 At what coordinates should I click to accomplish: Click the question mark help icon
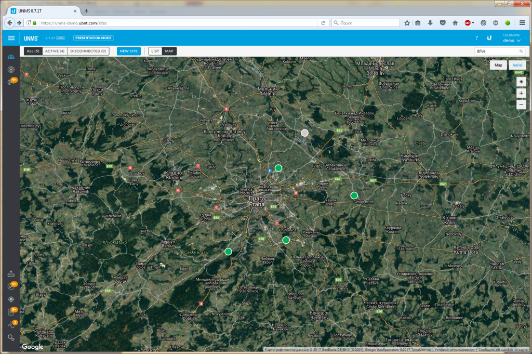476,38
